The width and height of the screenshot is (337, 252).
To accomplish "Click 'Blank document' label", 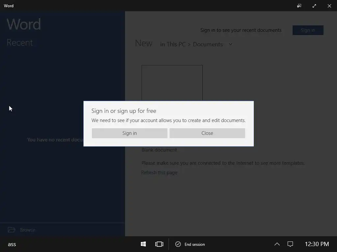I will pyautogui.click(x=159, y=150).
